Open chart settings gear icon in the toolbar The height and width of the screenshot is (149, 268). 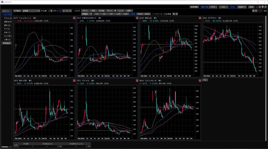pos(177,14)
